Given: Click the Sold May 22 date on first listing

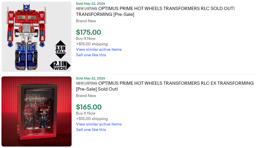Looking at the screenshot, I should [x=90, y=4].
